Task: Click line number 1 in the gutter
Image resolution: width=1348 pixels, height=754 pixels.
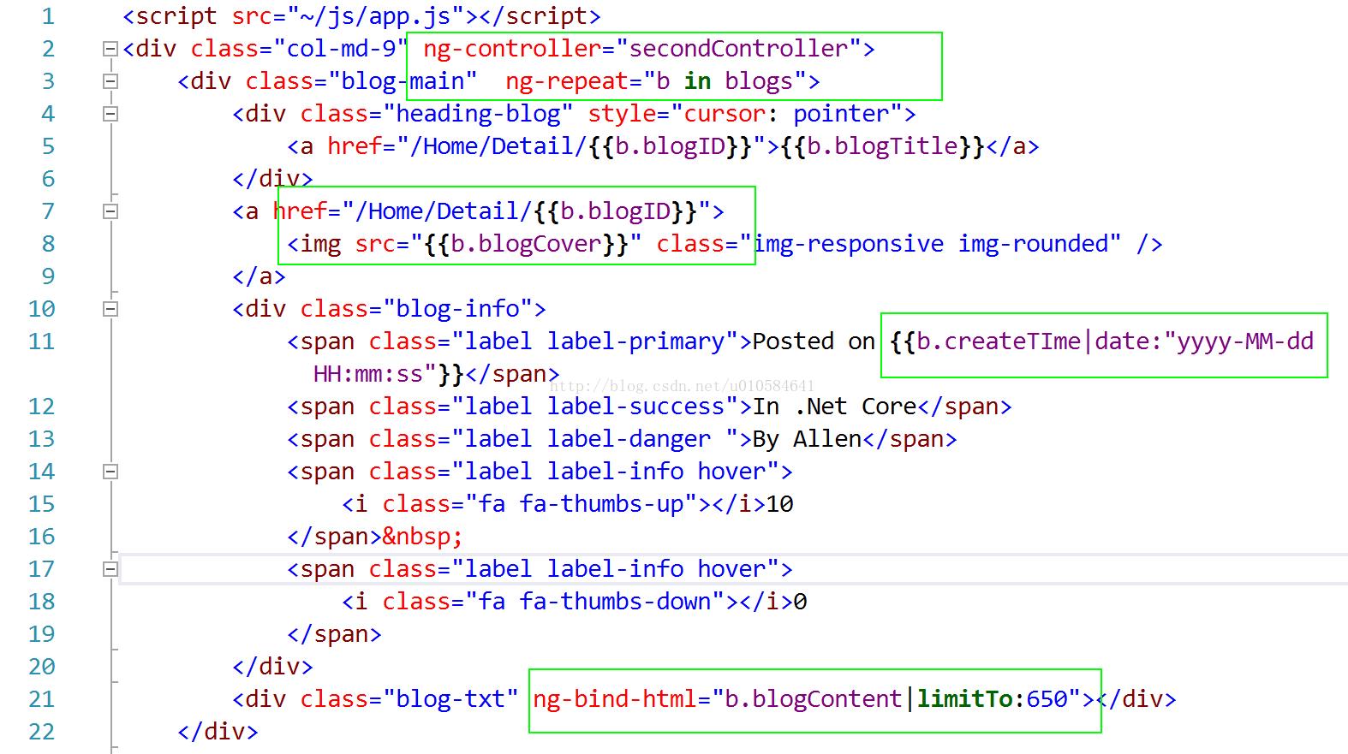Action: (x=48, y=16)
